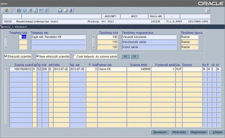
Task: Uncheck Elkészült számlák checkbox
Action: 6,56
